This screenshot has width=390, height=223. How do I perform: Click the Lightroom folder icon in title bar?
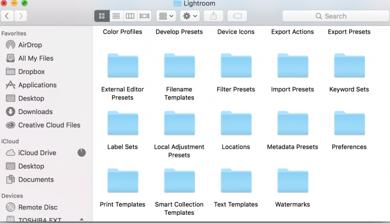[x=177, y=3]
